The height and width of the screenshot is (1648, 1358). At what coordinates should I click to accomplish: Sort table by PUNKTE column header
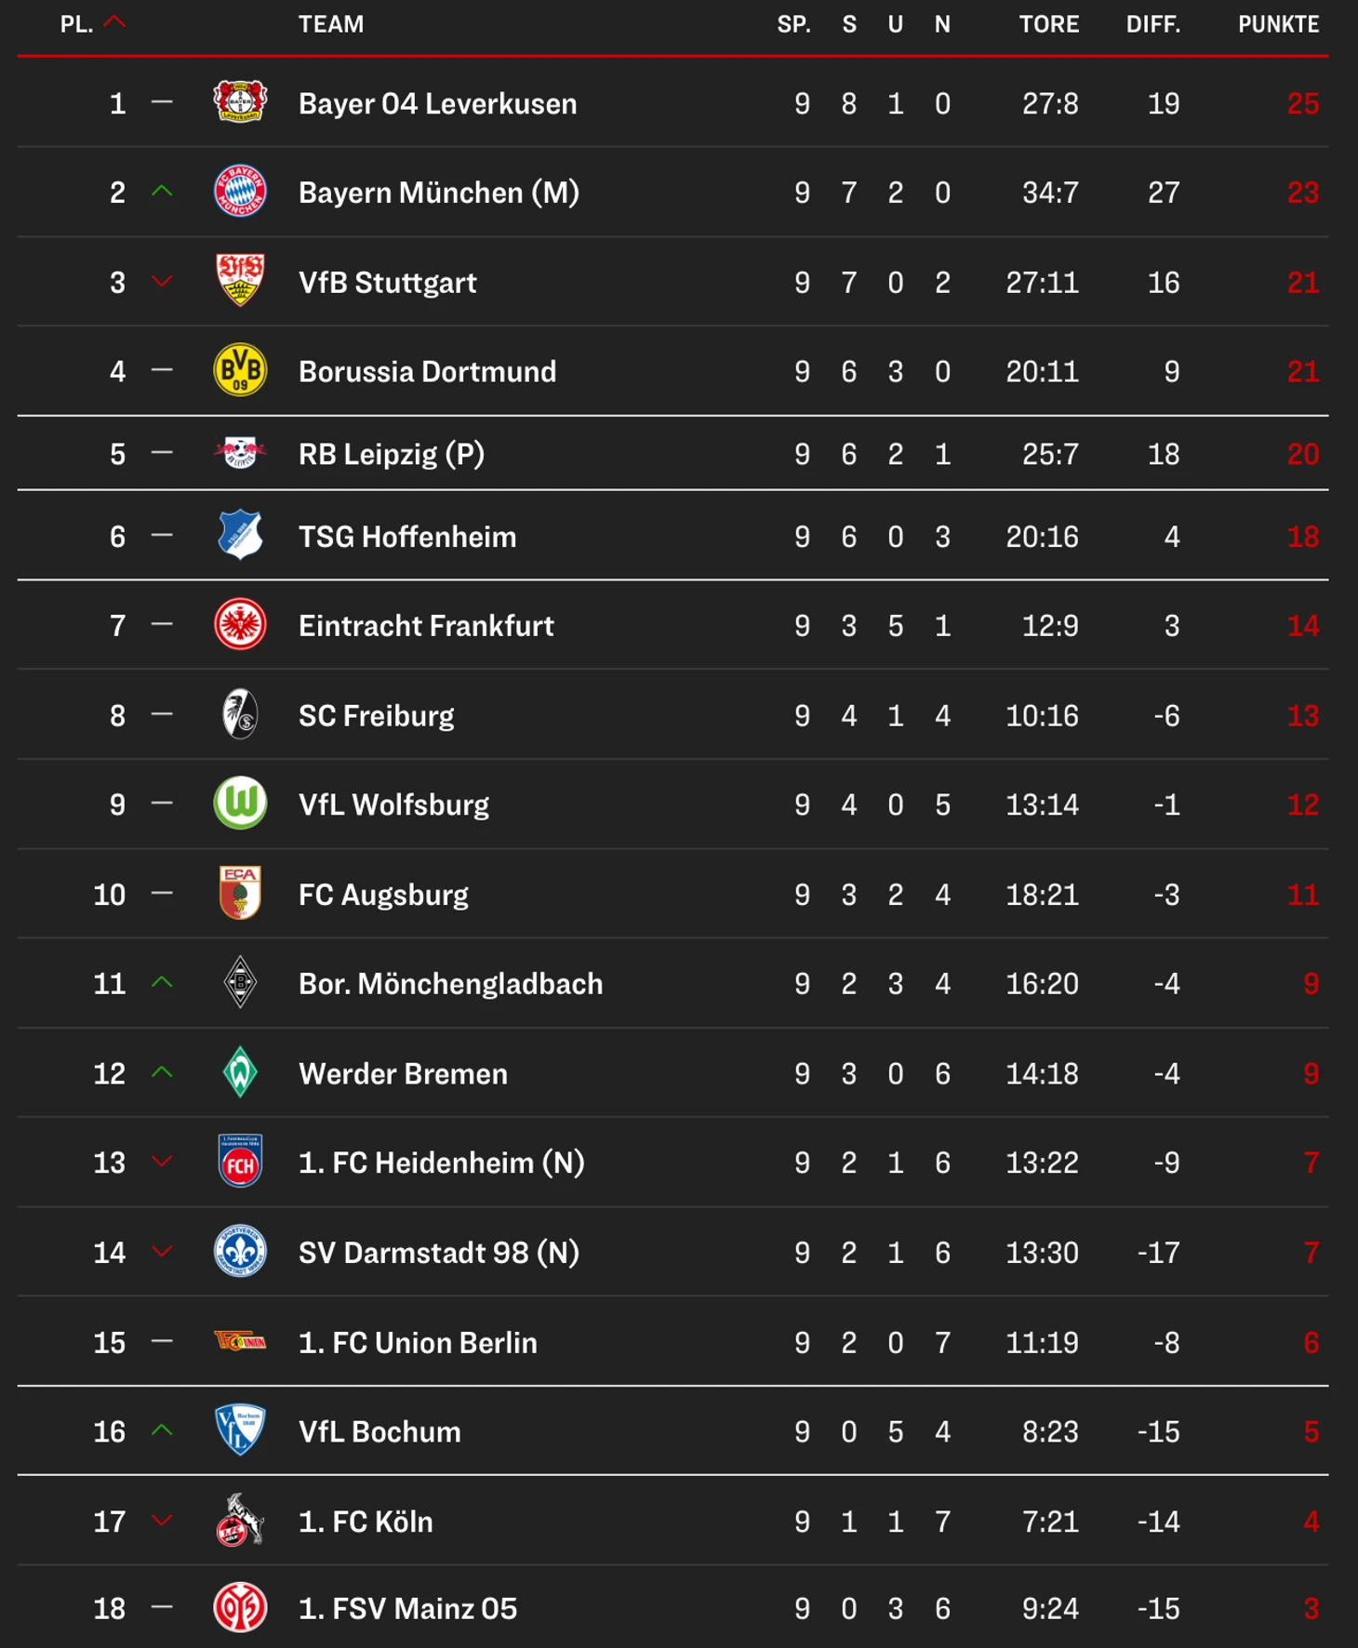point(1278,24)
